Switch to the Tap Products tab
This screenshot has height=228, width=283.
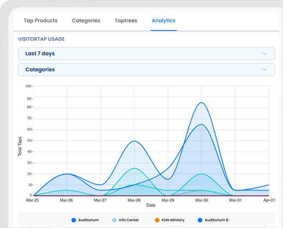click(41, 20)
